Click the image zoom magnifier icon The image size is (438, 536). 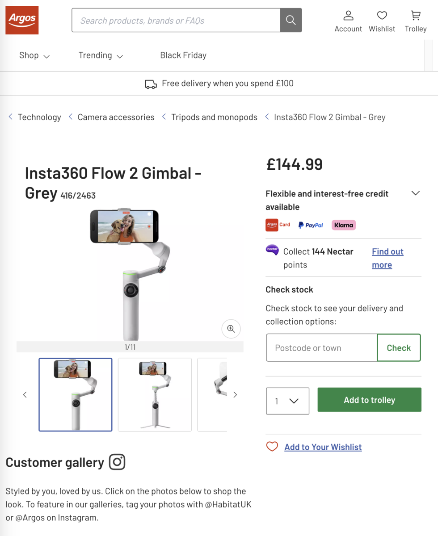[x=231, y=329]
